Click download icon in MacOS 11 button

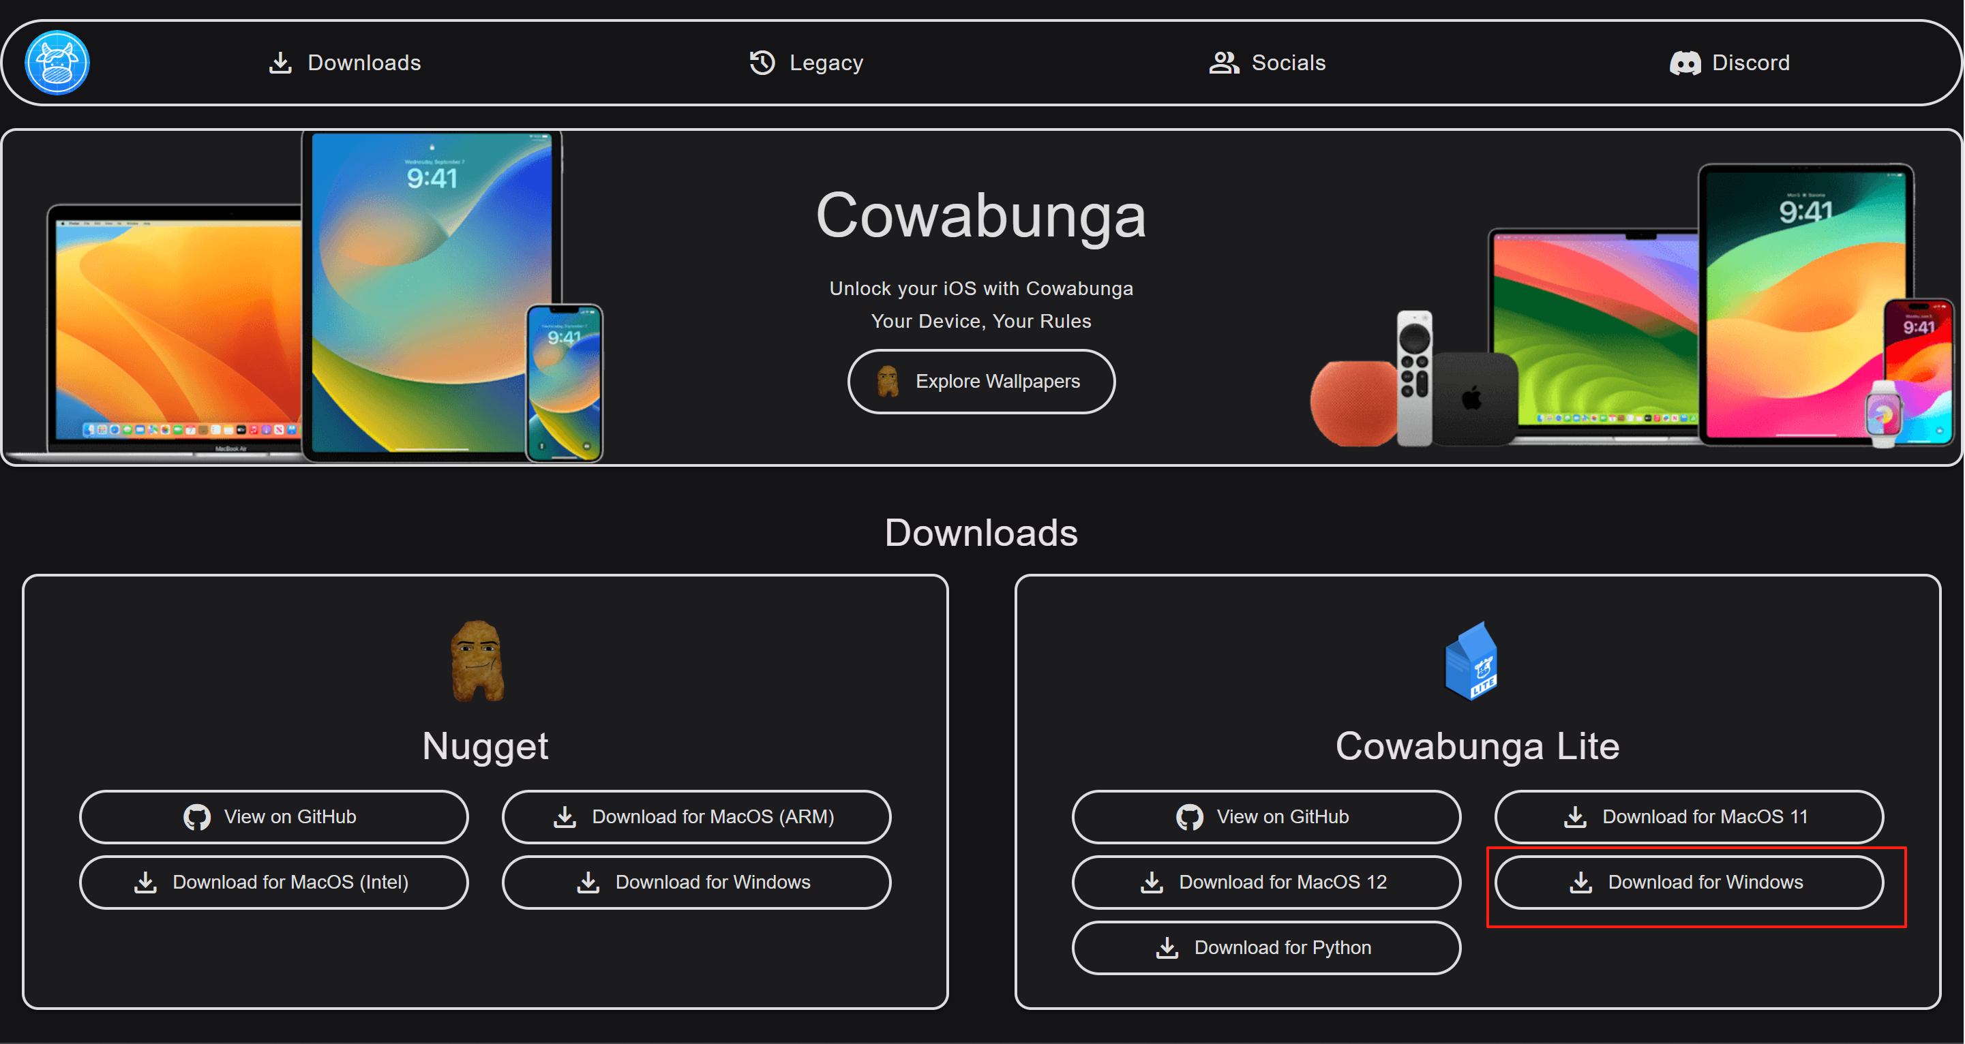1575,817
